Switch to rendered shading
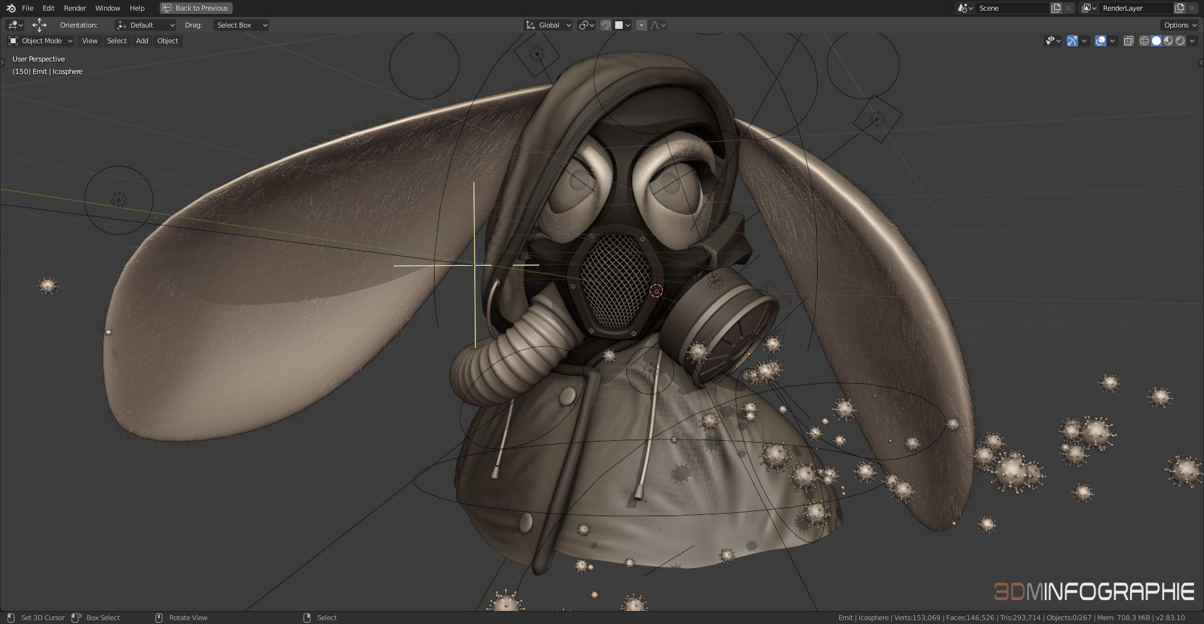The image size is (1204, 624). [x=1180, y=41]
